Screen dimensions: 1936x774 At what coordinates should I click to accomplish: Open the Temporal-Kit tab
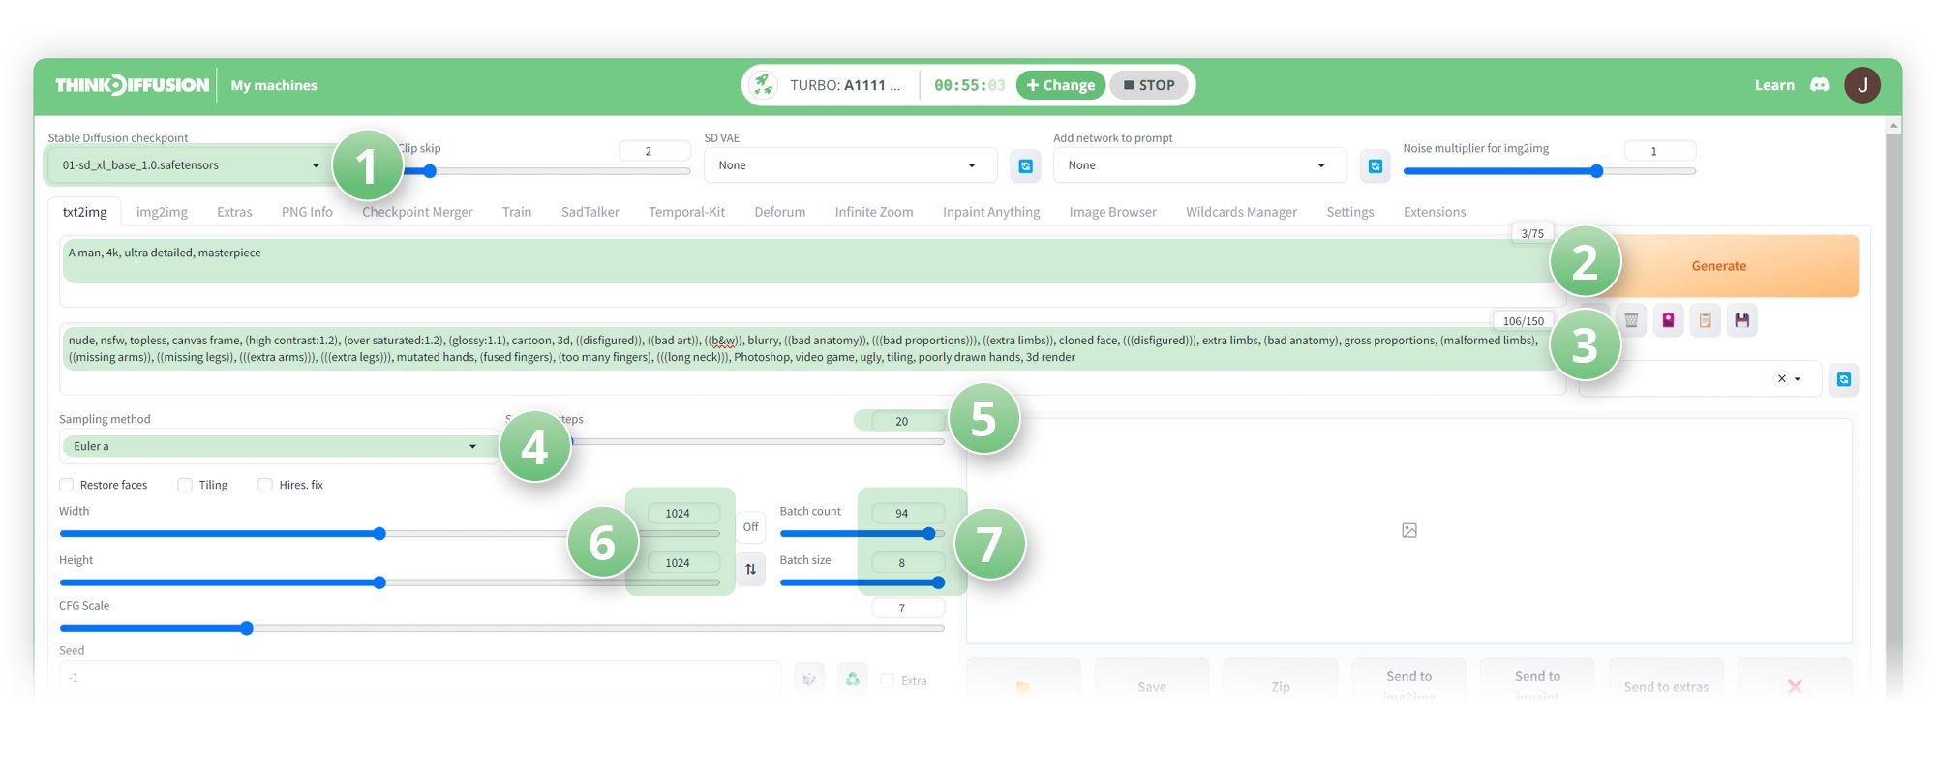(686, 212)
